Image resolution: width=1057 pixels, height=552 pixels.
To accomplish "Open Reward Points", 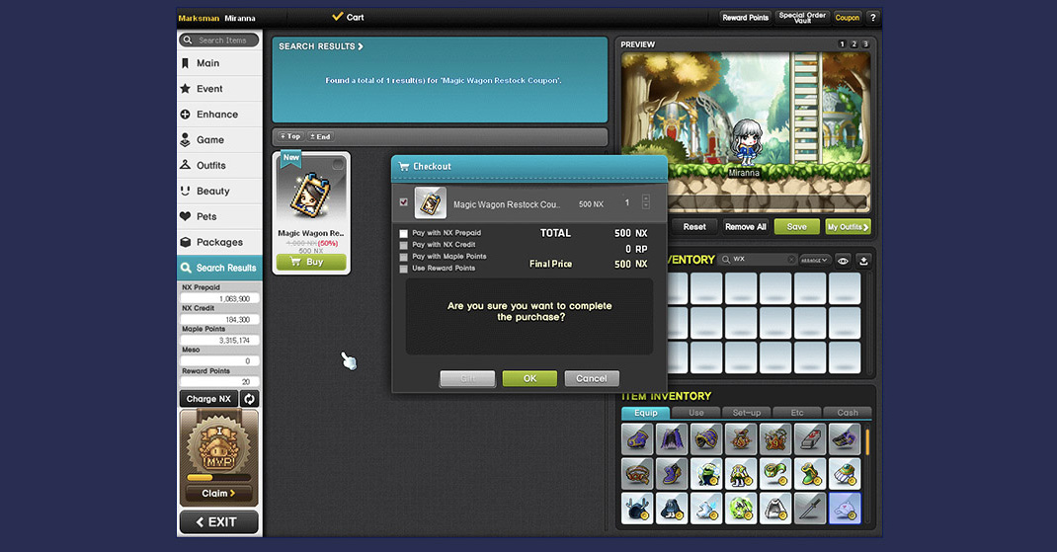I will tap(746, 18).
